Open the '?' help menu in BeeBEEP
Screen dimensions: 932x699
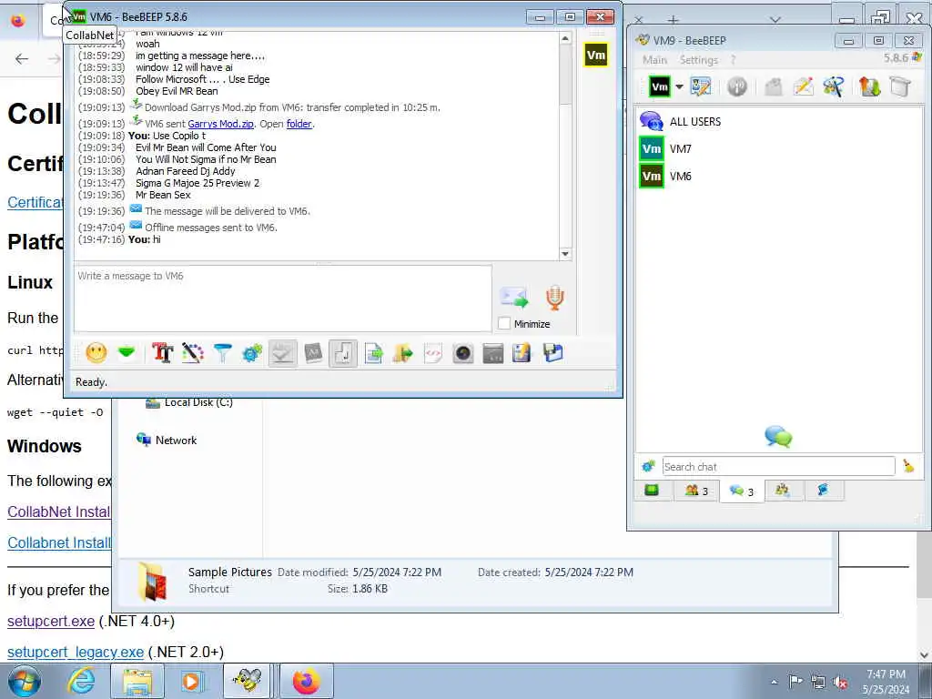pyautogui.click(x=734, y=60)
